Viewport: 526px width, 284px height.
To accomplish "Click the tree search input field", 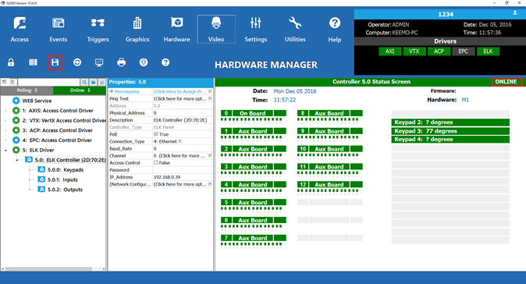I will (48, 82).
